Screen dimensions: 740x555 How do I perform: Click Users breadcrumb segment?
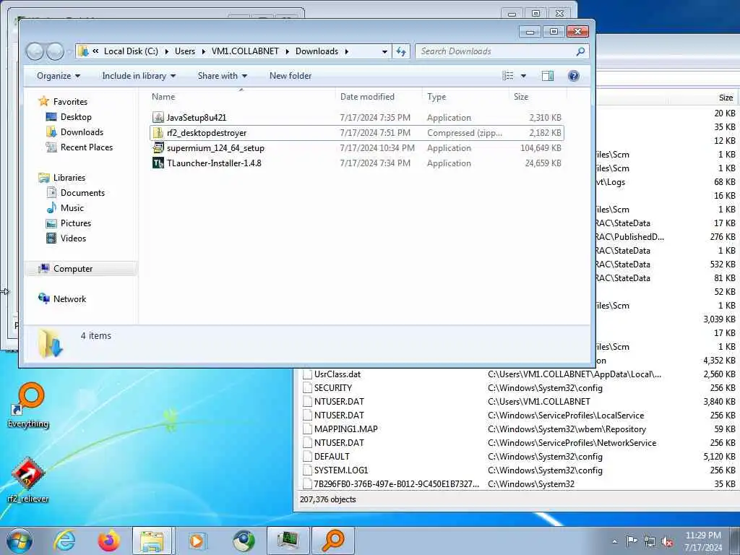185,51
